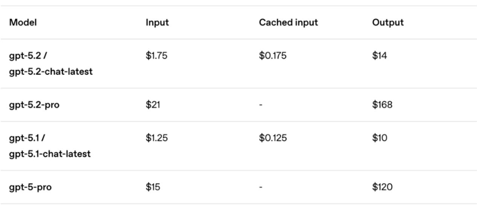The width and height of the screenshot is (477, 206).
Task: Click the $1.75 input price
Action: 156,57
